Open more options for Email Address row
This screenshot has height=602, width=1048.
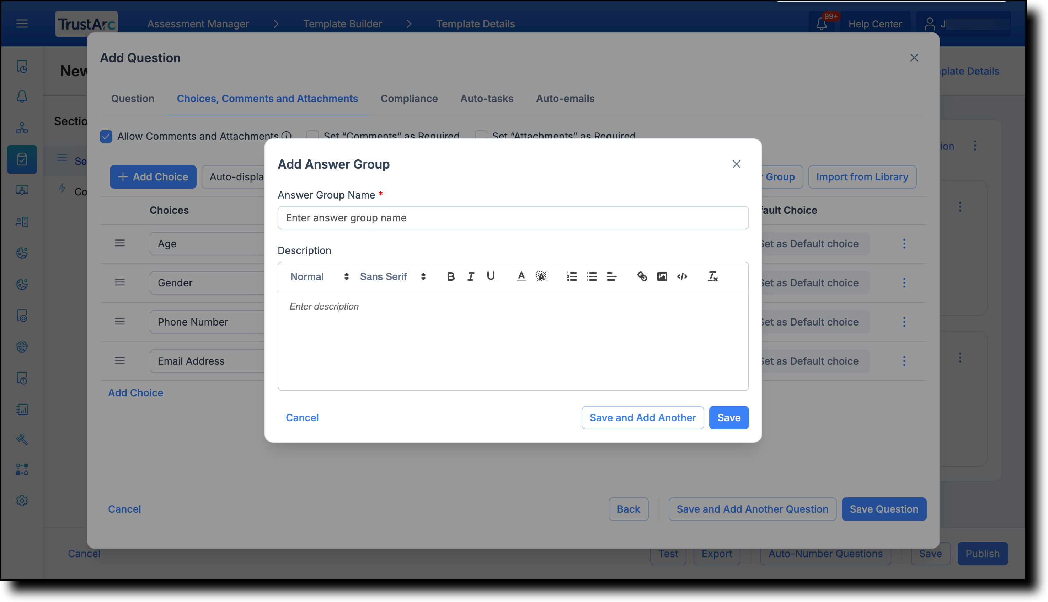point(904,361)
